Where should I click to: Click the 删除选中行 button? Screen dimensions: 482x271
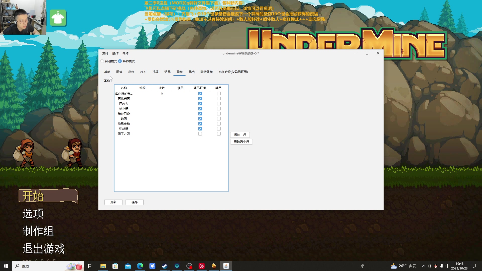[x=242, y=142]
